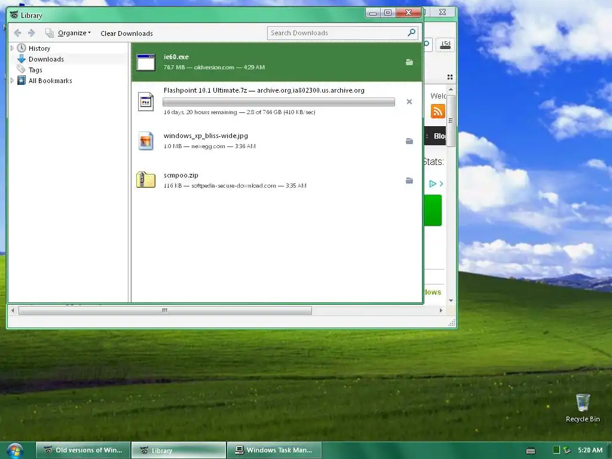612x459 pixels.
Task: Go back with the Library back arrow
Action: [x=17, y=33]
